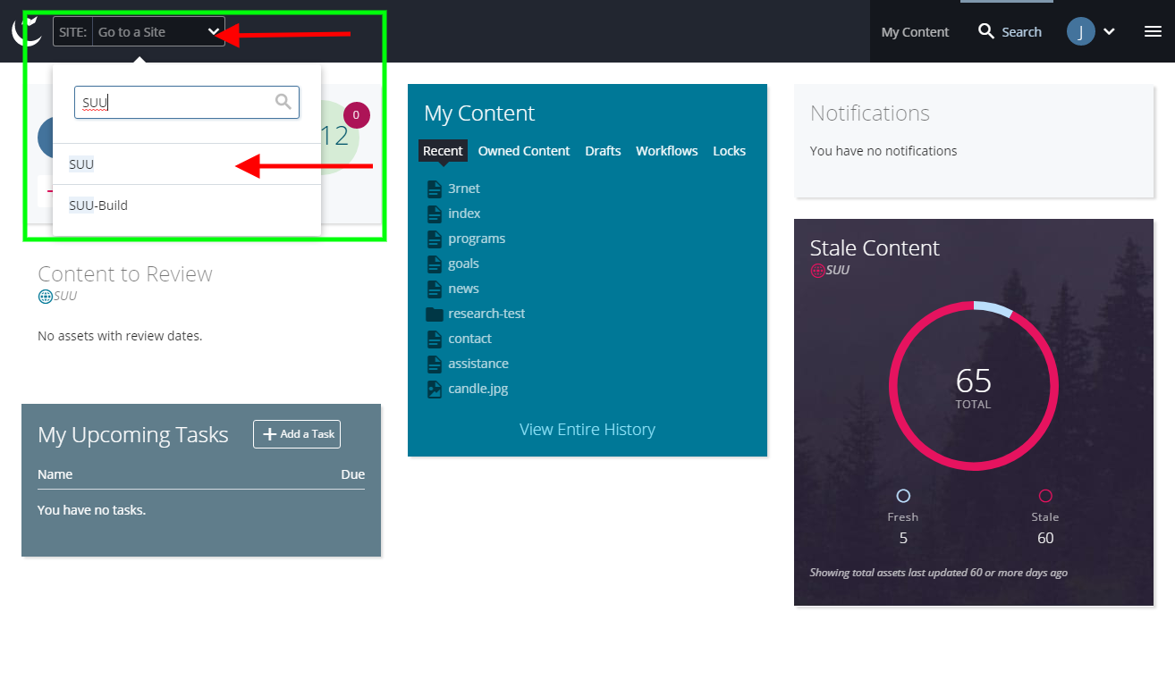Click My Content in top bar

[915, 32]
